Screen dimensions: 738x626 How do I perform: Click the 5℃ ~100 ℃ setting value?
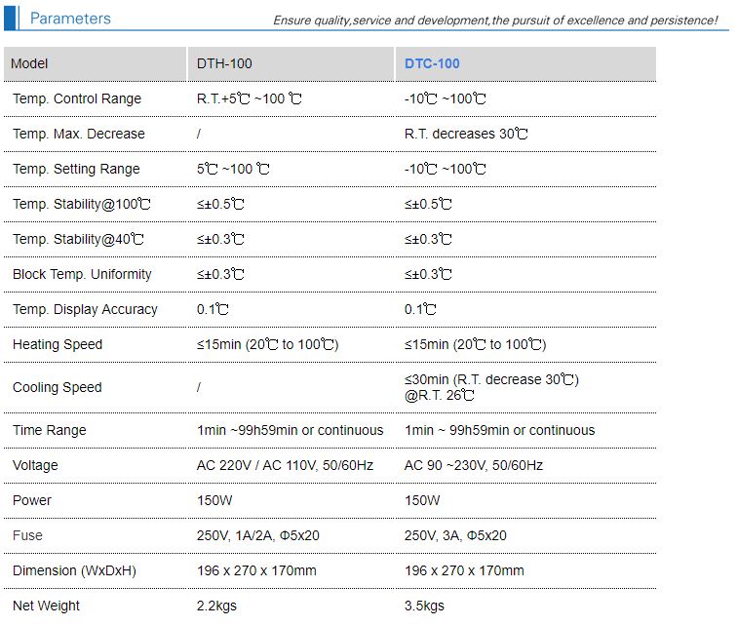[x=233, y=169]
